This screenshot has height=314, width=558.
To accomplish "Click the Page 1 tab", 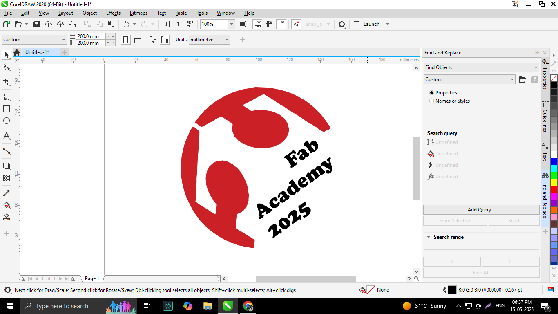I will (92, 278).
